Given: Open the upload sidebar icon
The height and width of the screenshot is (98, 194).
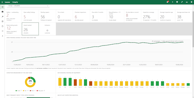Looking at the screenshot, I should tap(3, 36).
